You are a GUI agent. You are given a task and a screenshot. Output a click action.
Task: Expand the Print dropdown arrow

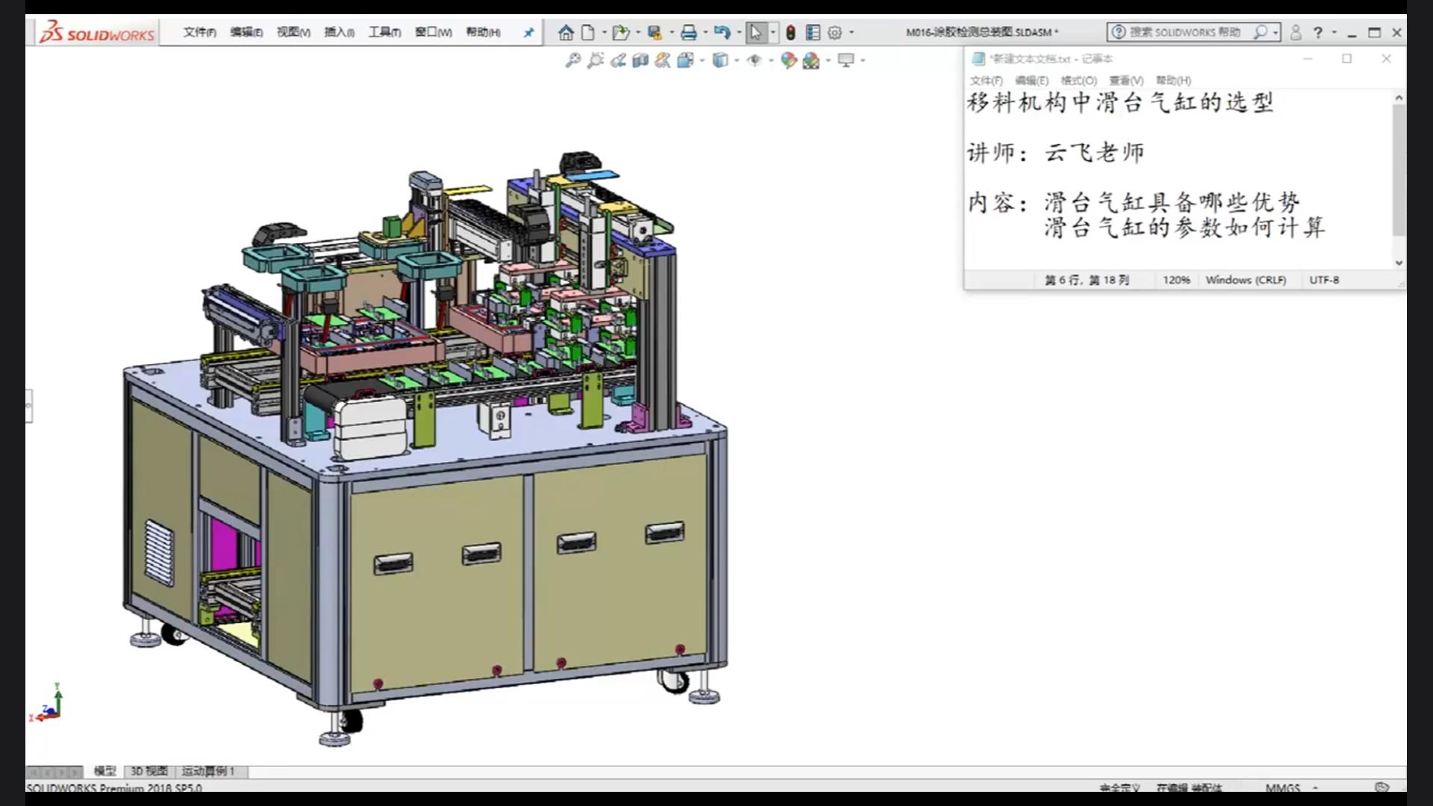(x=705, y=32)
